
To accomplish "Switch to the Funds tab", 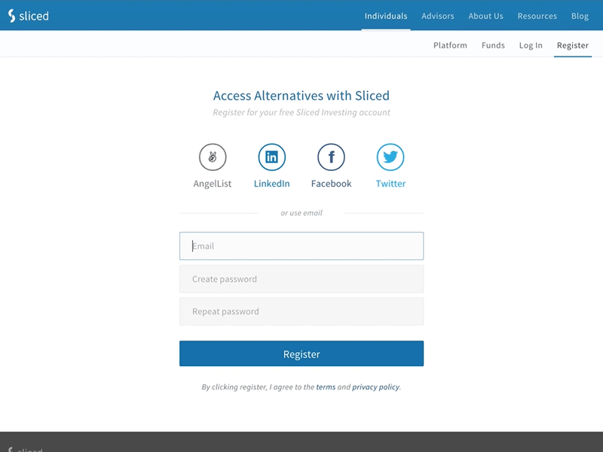I will point(493,45).
